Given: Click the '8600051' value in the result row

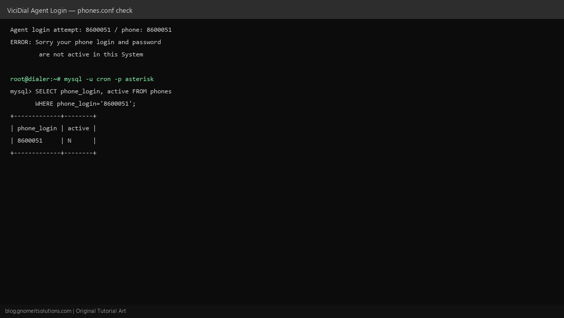Looking at the screenshot, I should pos(30,141).
